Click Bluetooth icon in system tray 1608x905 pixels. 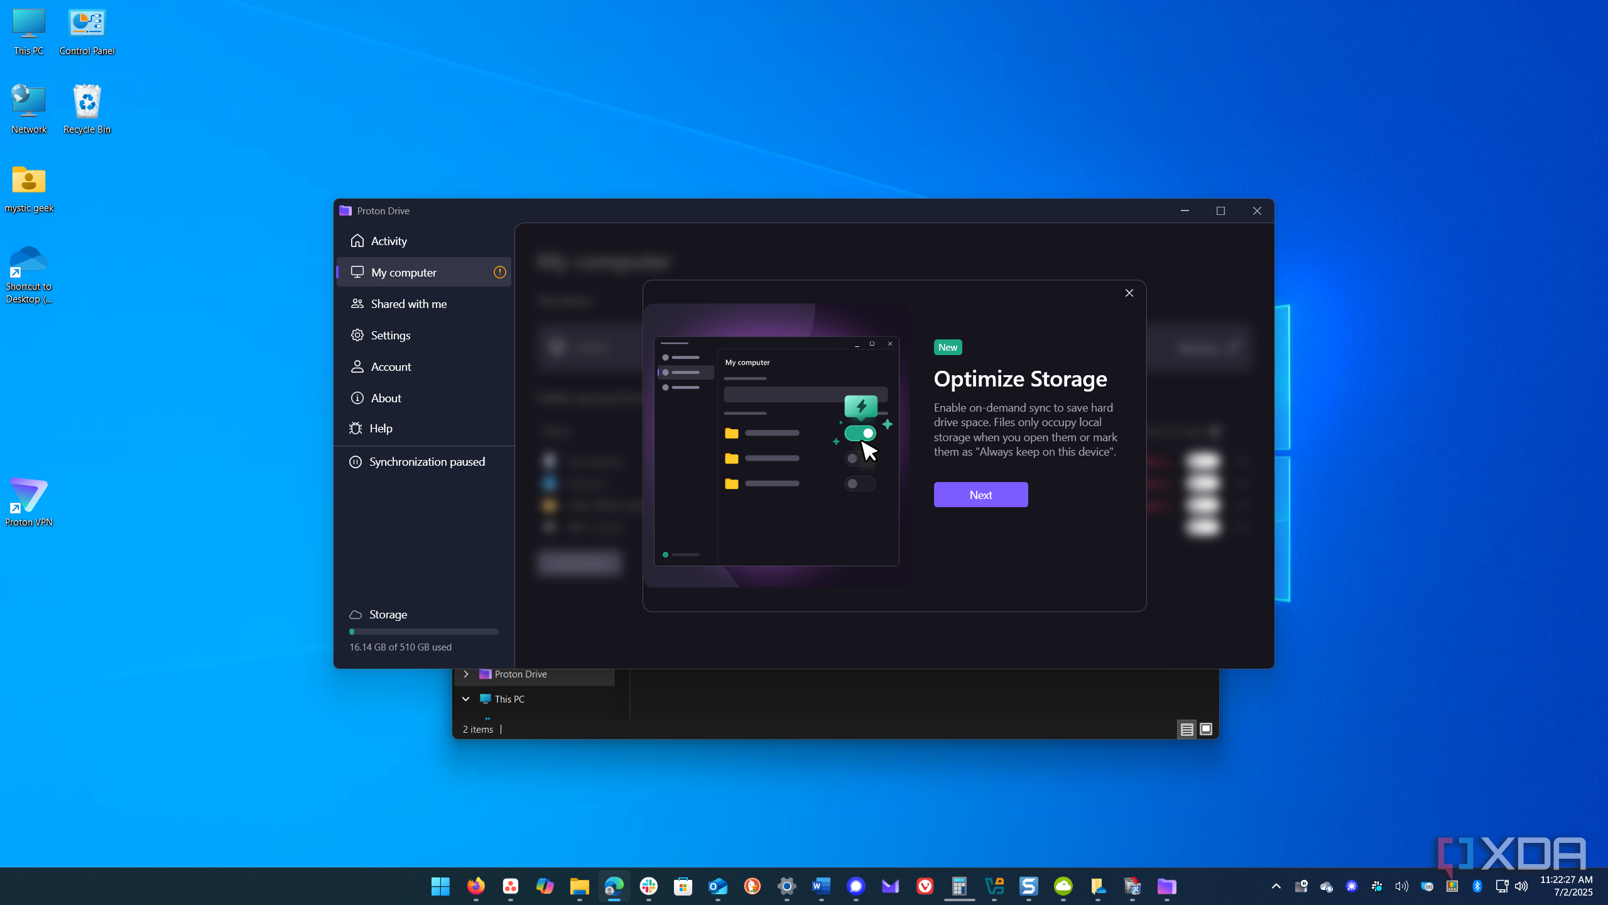1477,886
